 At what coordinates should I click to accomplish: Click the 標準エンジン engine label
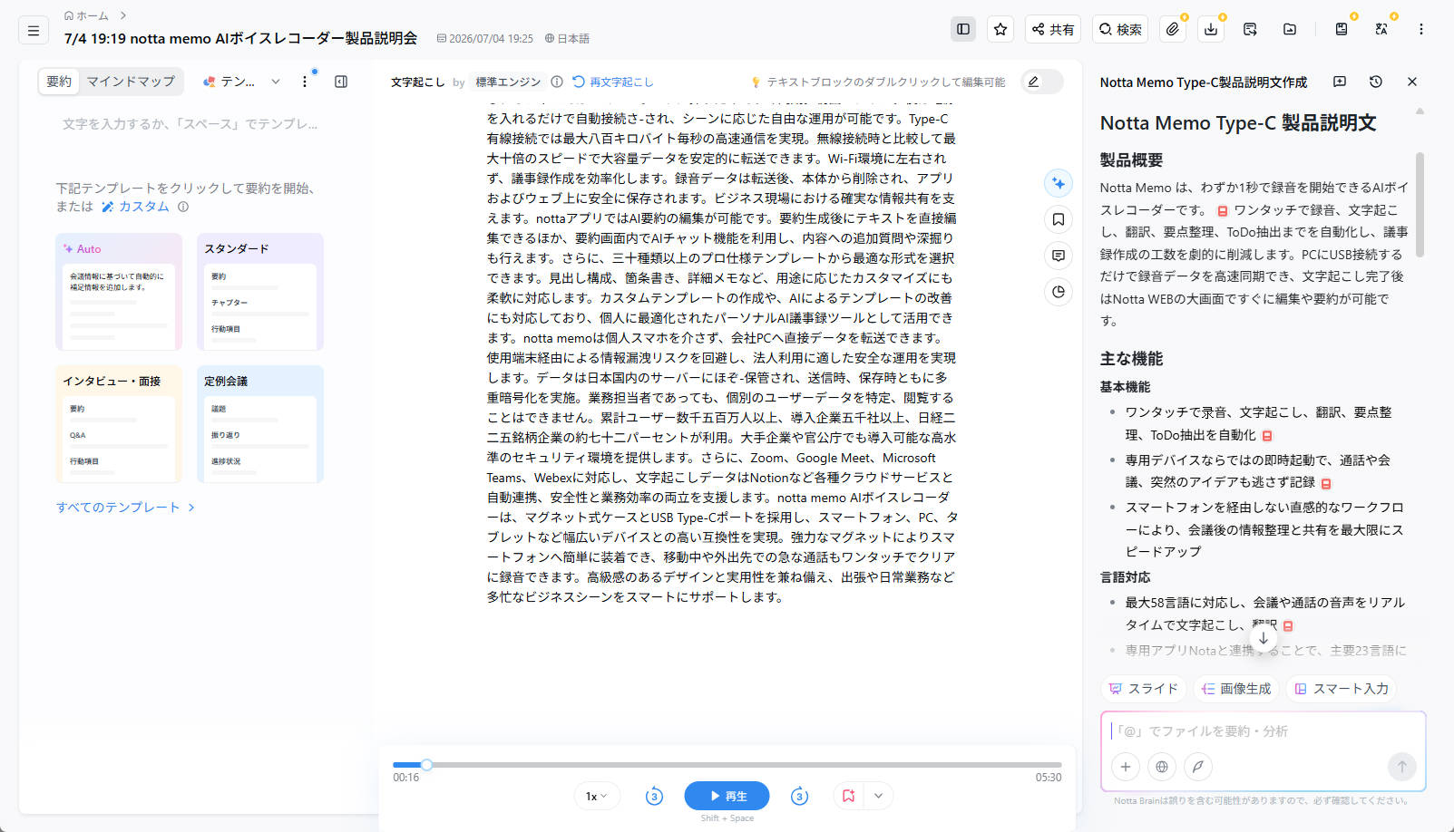point(508,82)
